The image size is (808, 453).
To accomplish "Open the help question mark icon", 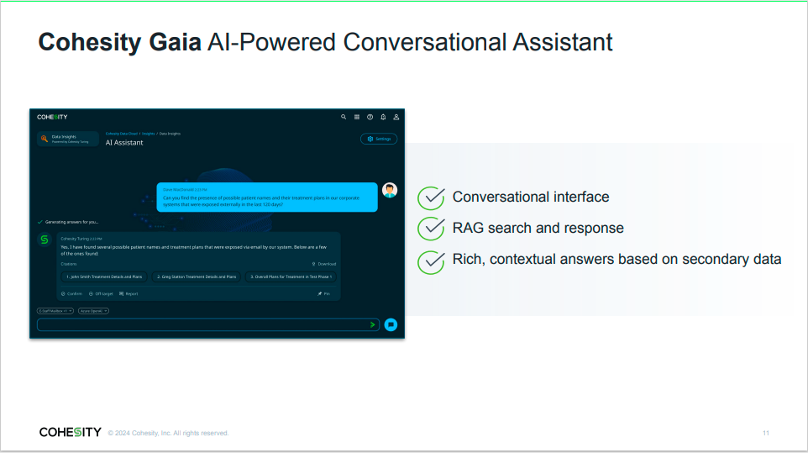I will click(370, 117).
